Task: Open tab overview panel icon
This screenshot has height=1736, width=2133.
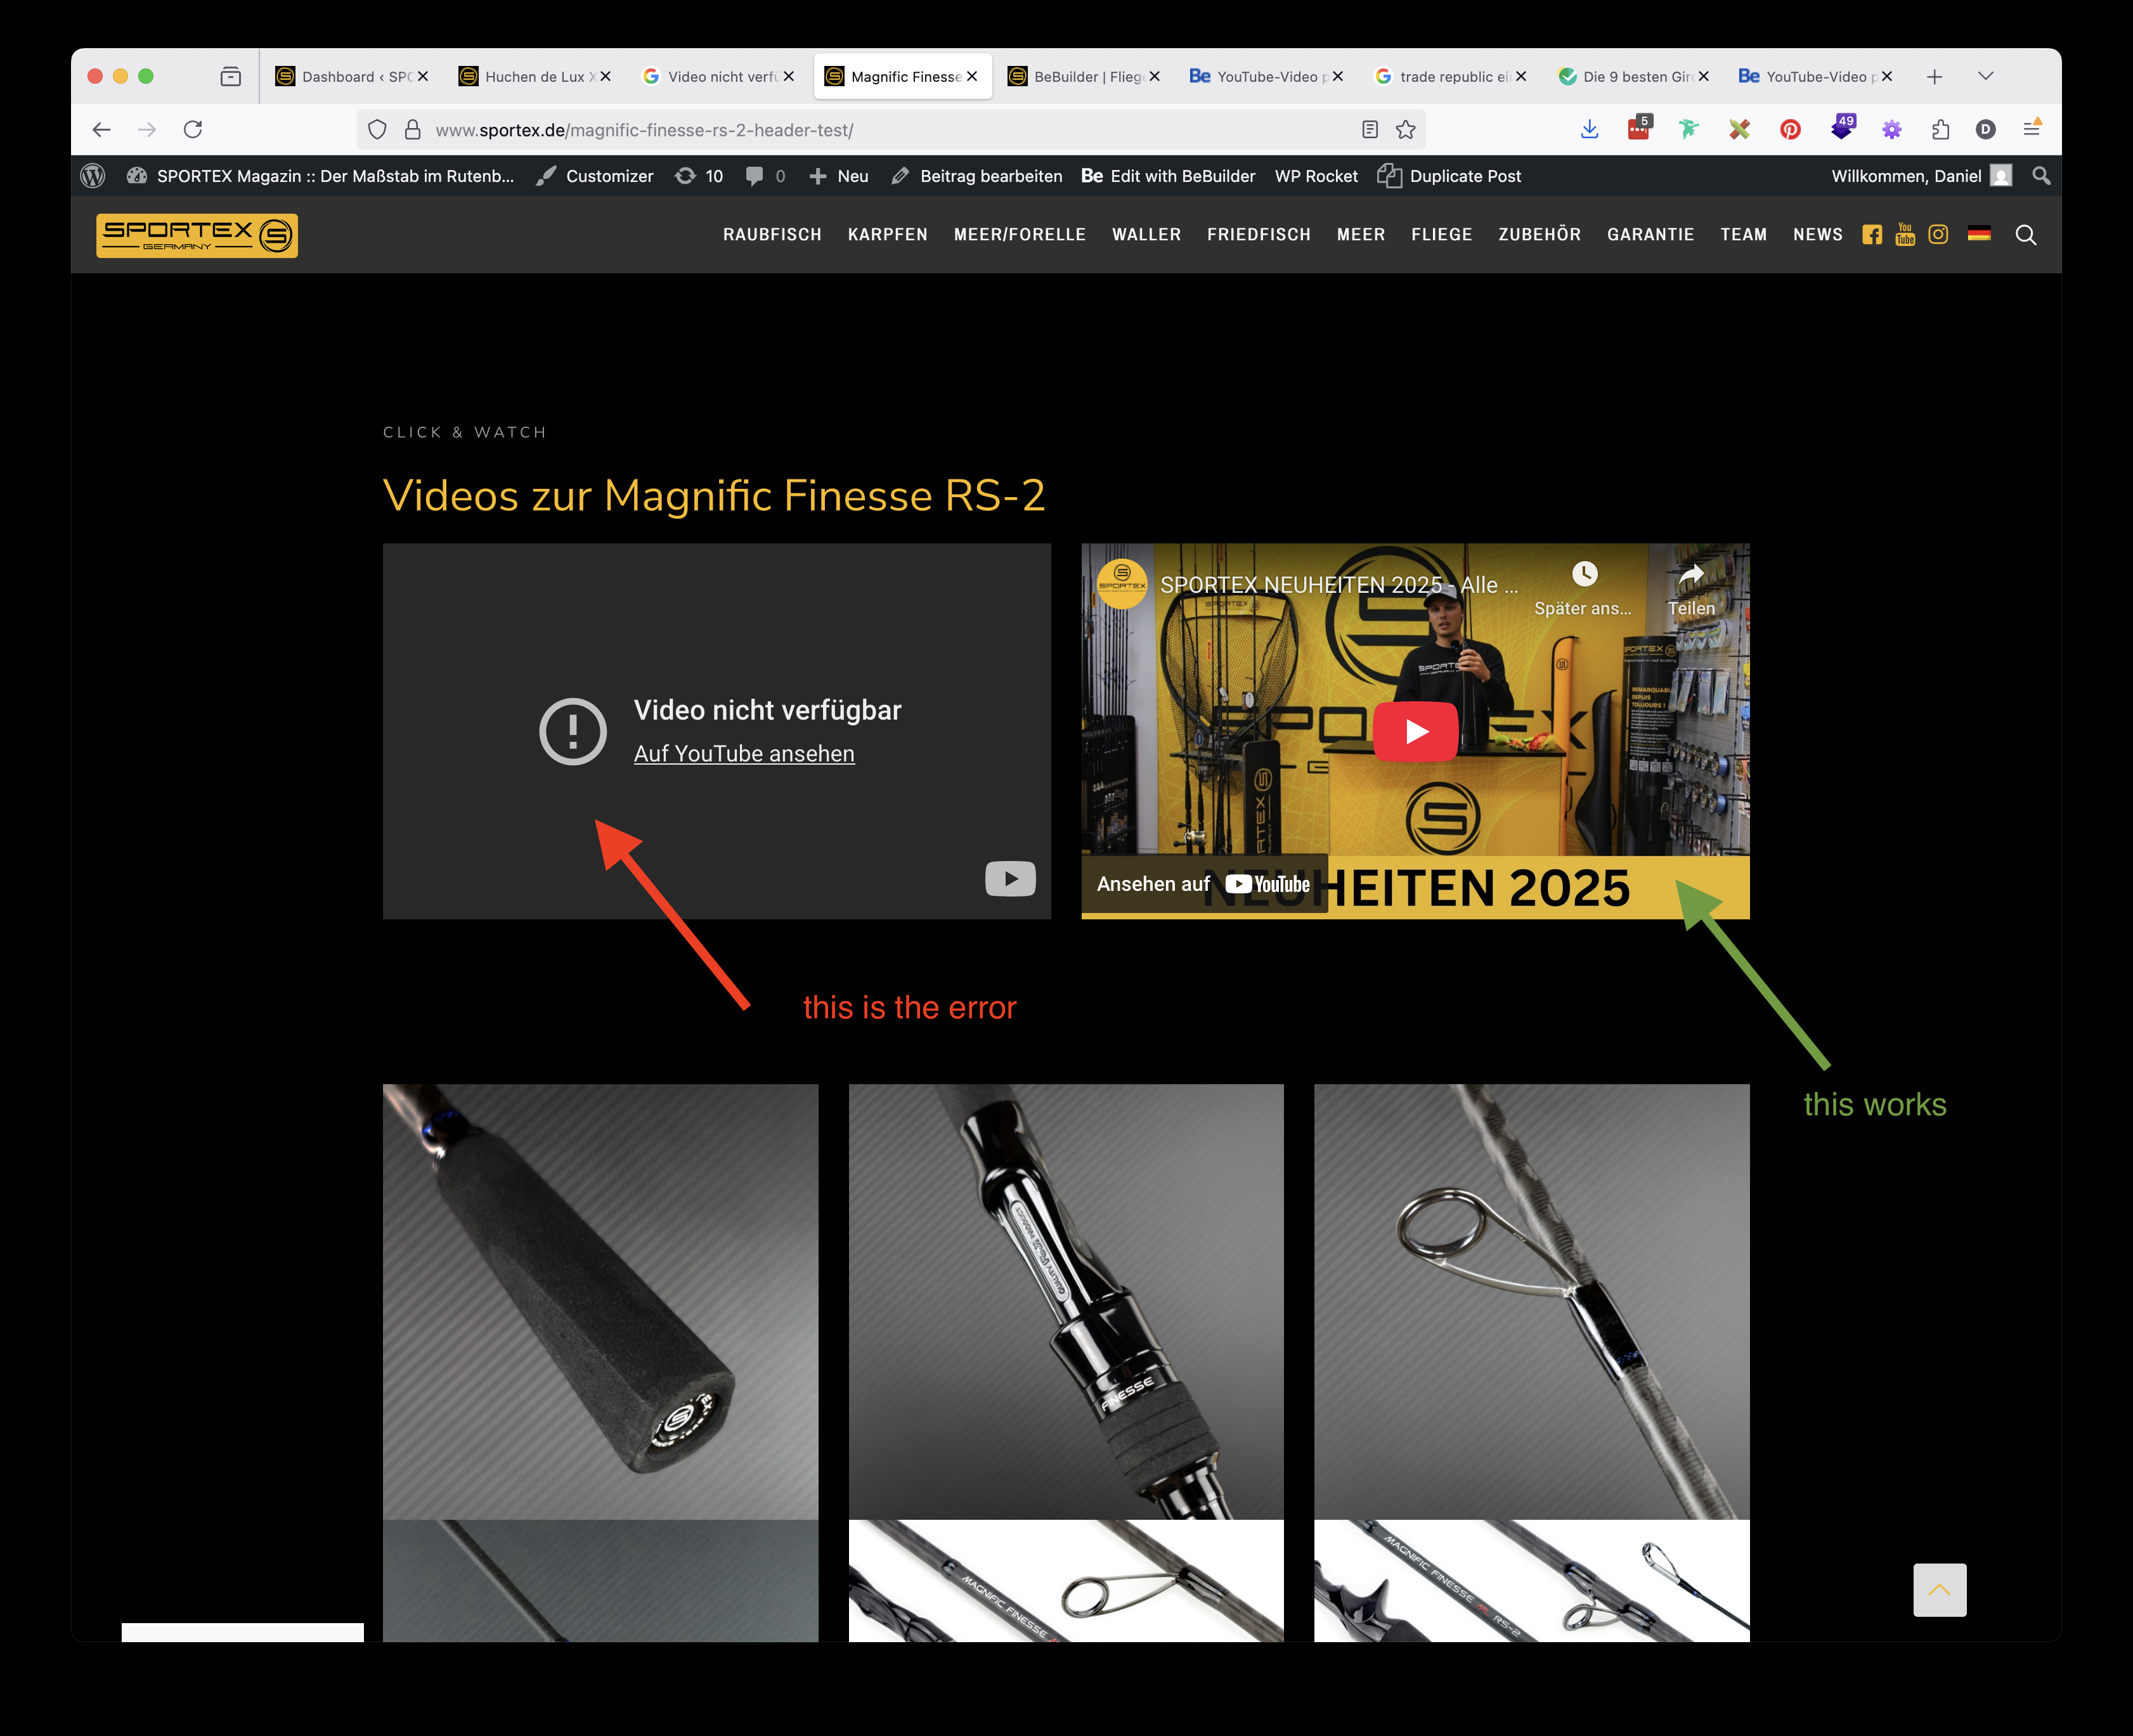Action: [231, 76]
